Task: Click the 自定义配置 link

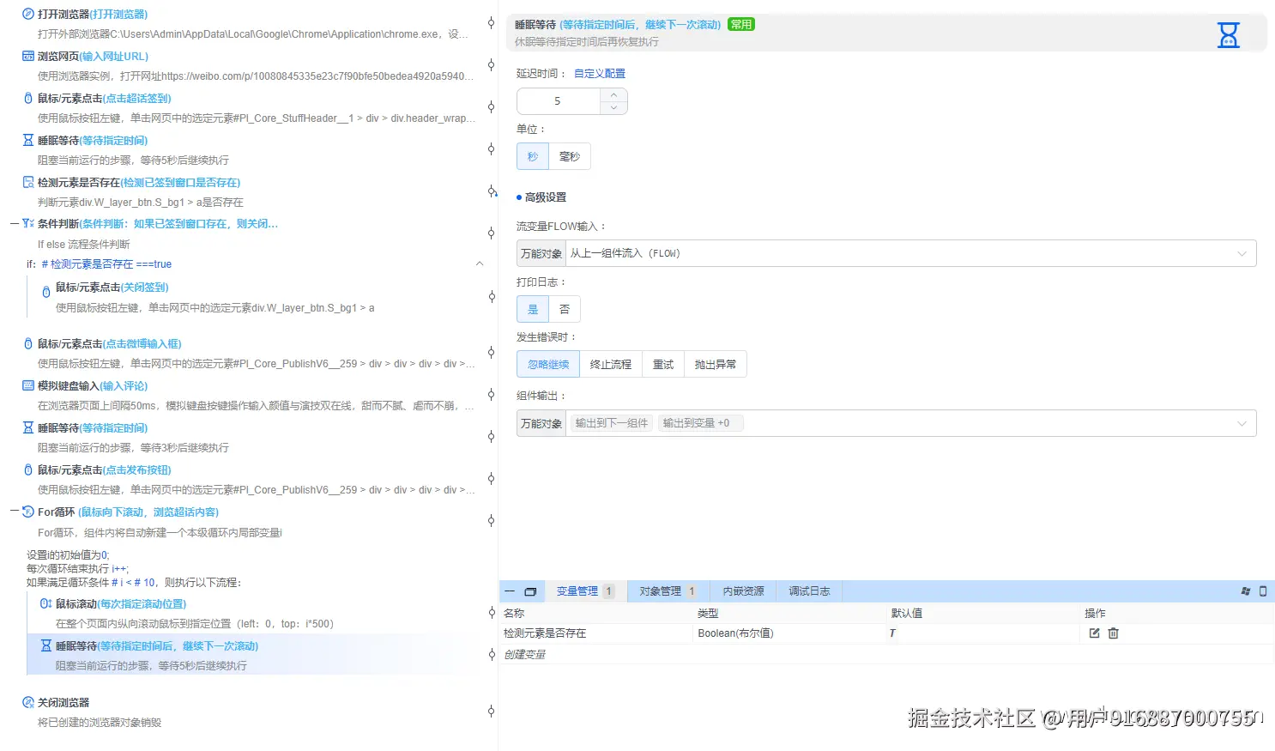Action: (600, 74)
